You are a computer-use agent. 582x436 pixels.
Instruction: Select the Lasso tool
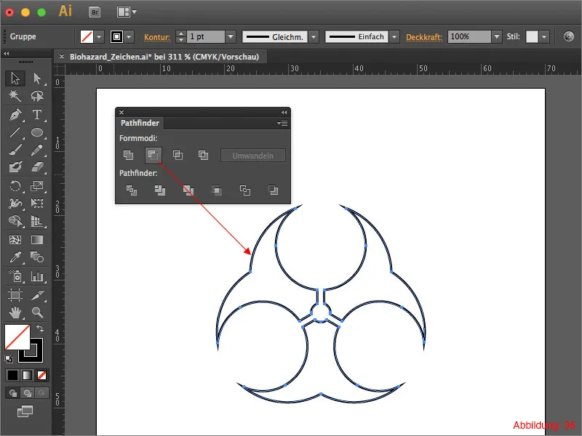[37, 96]
